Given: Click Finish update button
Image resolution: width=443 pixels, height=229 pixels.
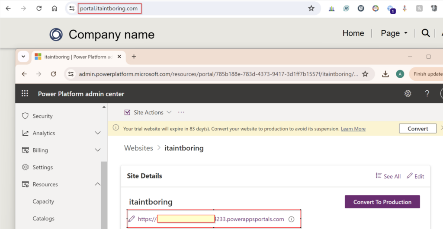Looking at the screenshot, I should pyautogui.click(x=427, y=74).
